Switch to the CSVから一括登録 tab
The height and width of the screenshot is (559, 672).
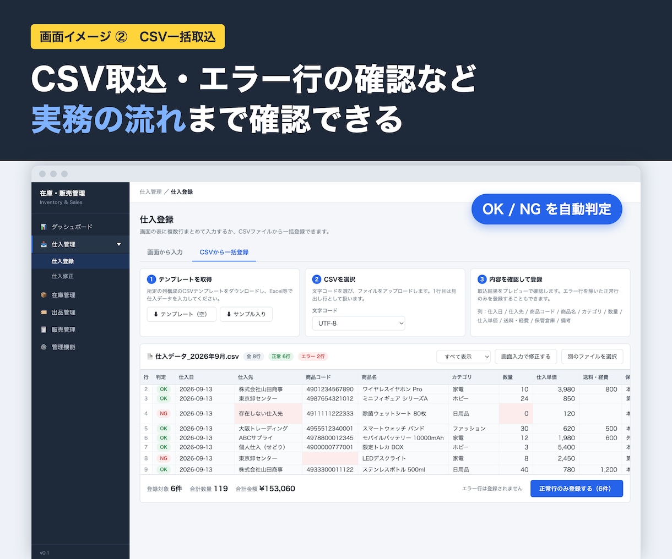[224, 252]
